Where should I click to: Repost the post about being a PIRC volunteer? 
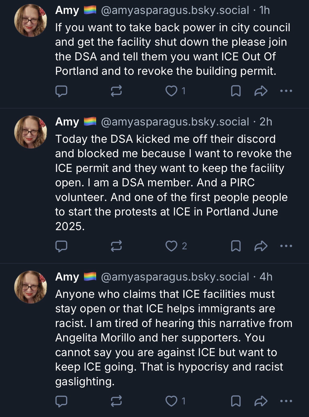[x=116, y=246]
